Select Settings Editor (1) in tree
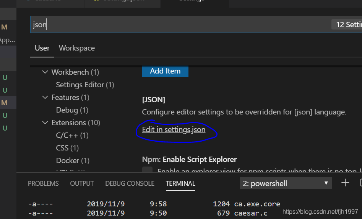Screen dimensions: 362x219 click(x=85, y=85)
